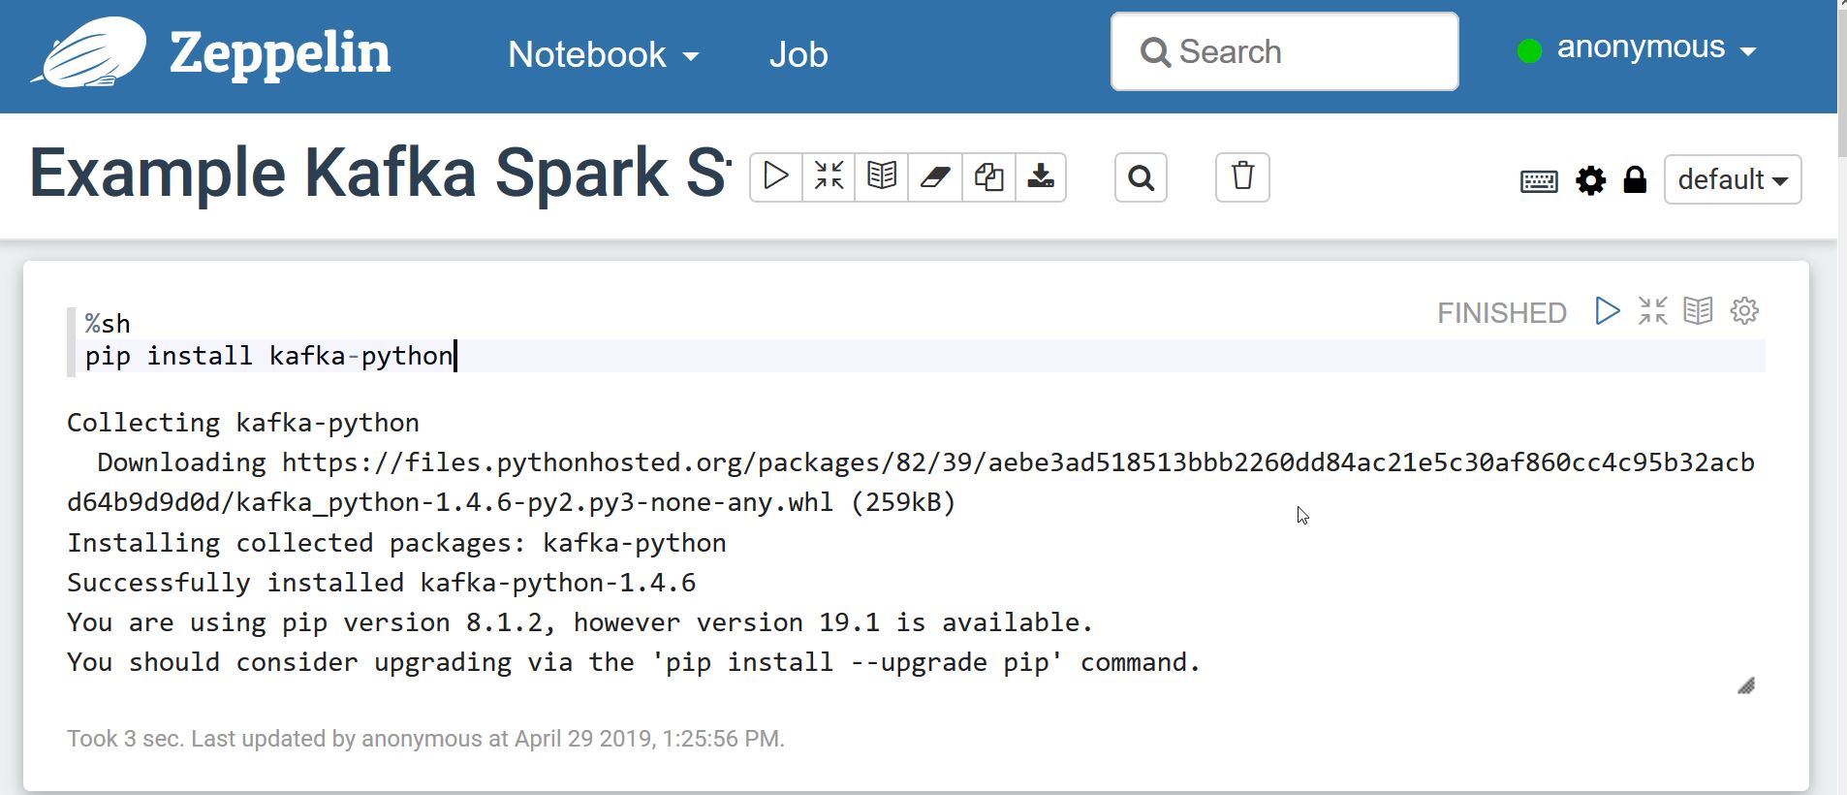Viewport: 1847px width, 795px height.
Task: Hide the editor of this paragraph
Action: [1652, 311]
